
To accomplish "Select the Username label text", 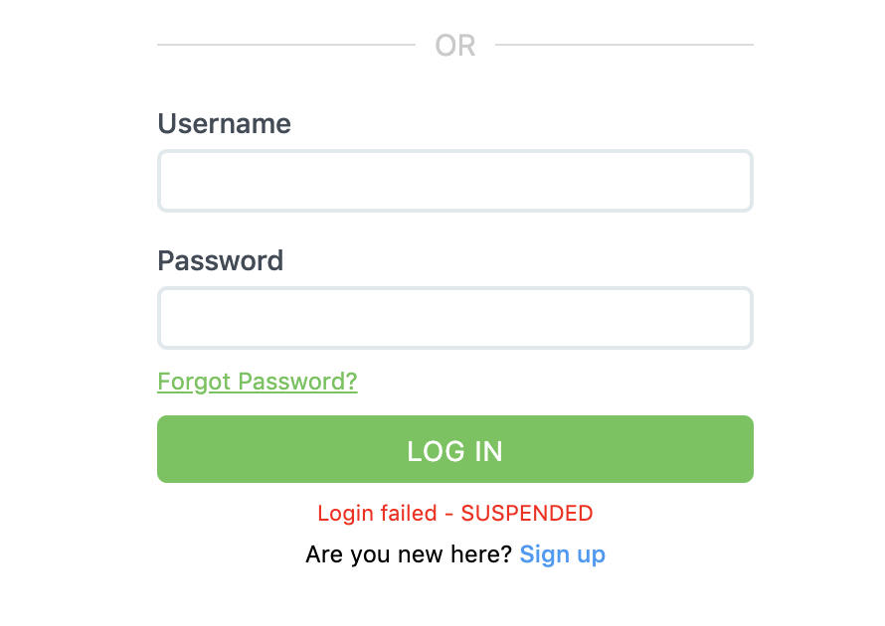I will pyautogui.click(x=224, y=123).
